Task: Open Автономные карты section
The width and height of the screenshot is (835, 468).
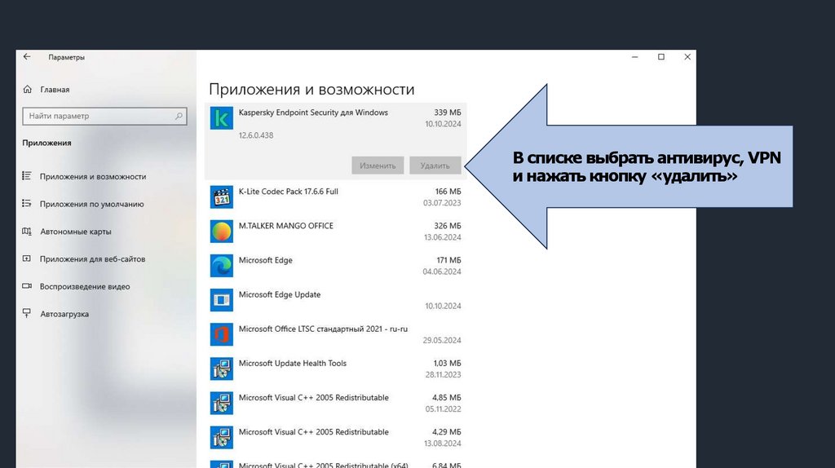Action: pyautogui.click(x=76, y=232)
